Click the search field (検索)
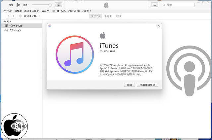The width and height of the screenshot is (212, 140). 176,5
